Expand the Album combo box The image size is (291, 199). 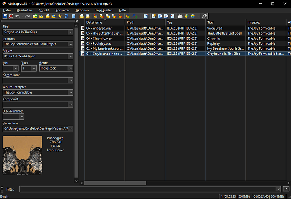[x=71, y=56]
